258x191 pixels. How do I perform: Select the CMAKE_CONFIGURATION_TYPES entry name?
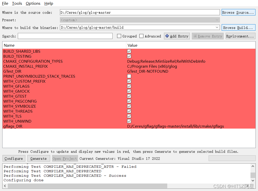click(x=33, y=61)
